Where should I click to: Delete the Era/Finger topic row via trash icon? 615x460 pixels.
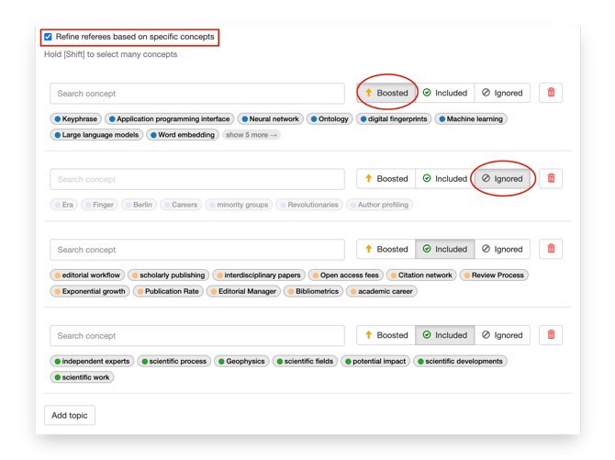coord(551,179)
